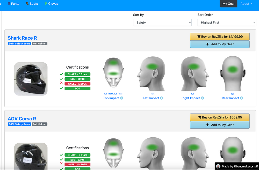Open the Sort Order Highest First dropdown

(x=227, y=23)
